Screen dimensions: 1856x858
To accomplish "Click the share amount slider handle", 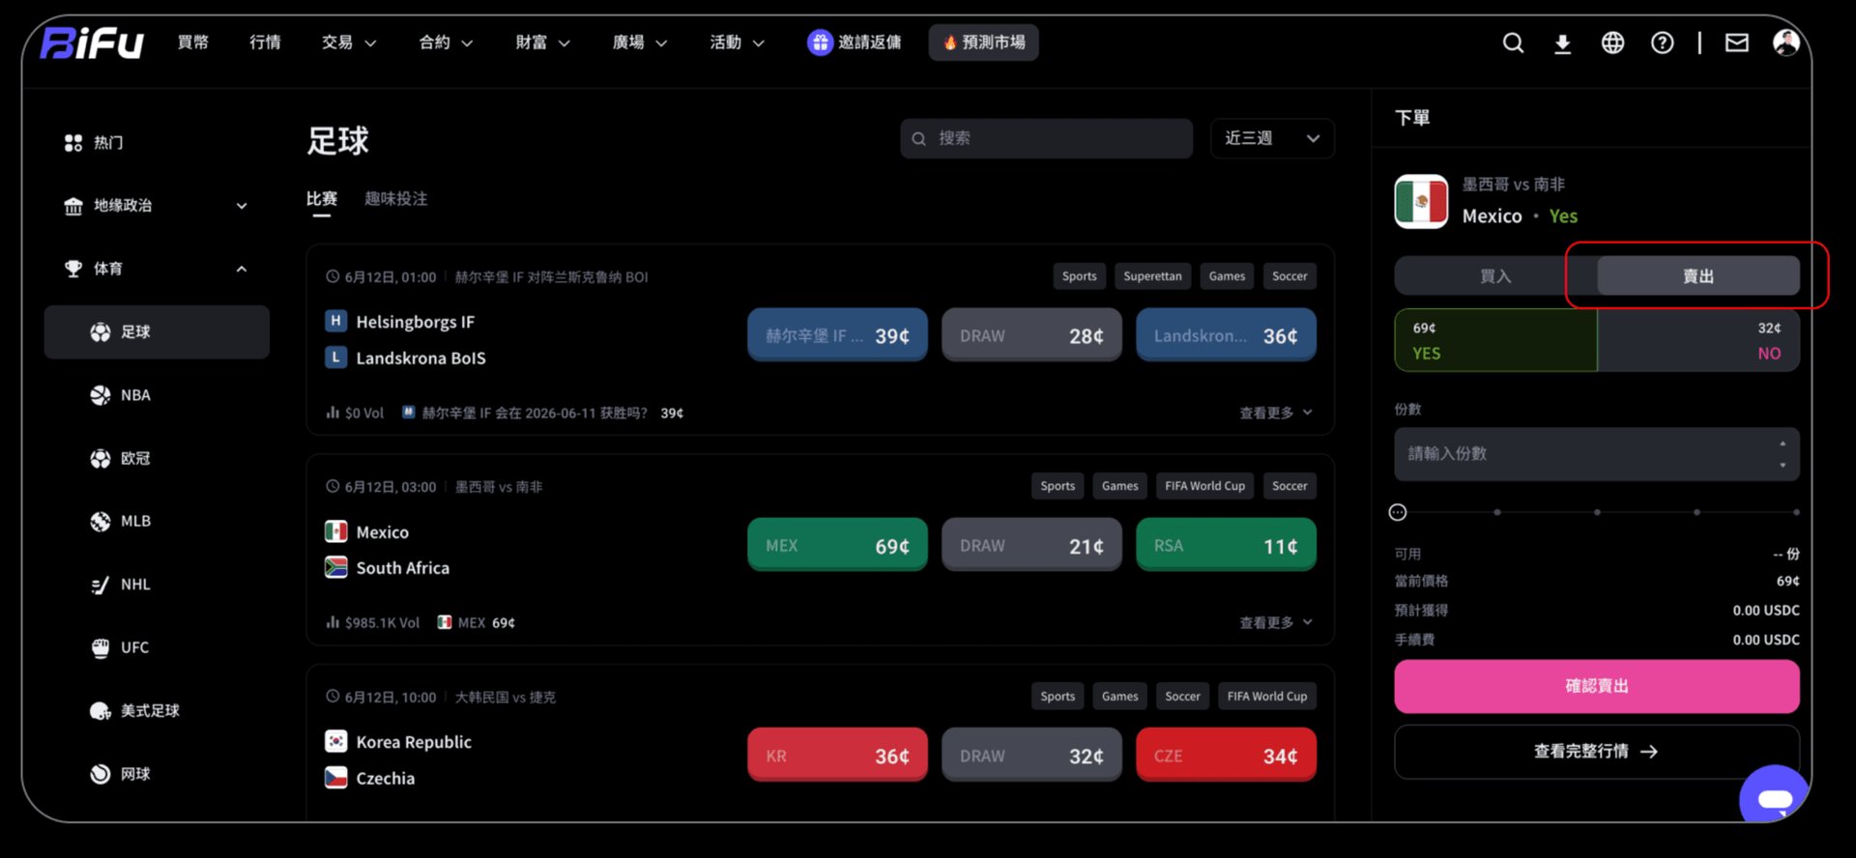I will point(1398,512).
